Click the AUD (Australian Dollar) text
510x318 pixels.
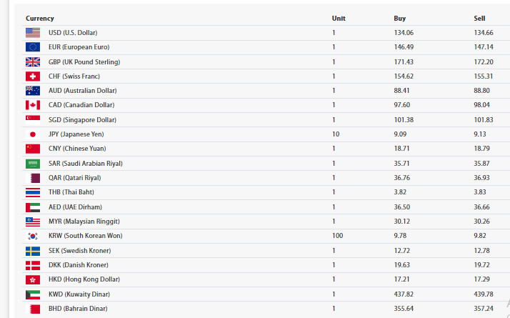pyautogui.click(x=83, y=91)
